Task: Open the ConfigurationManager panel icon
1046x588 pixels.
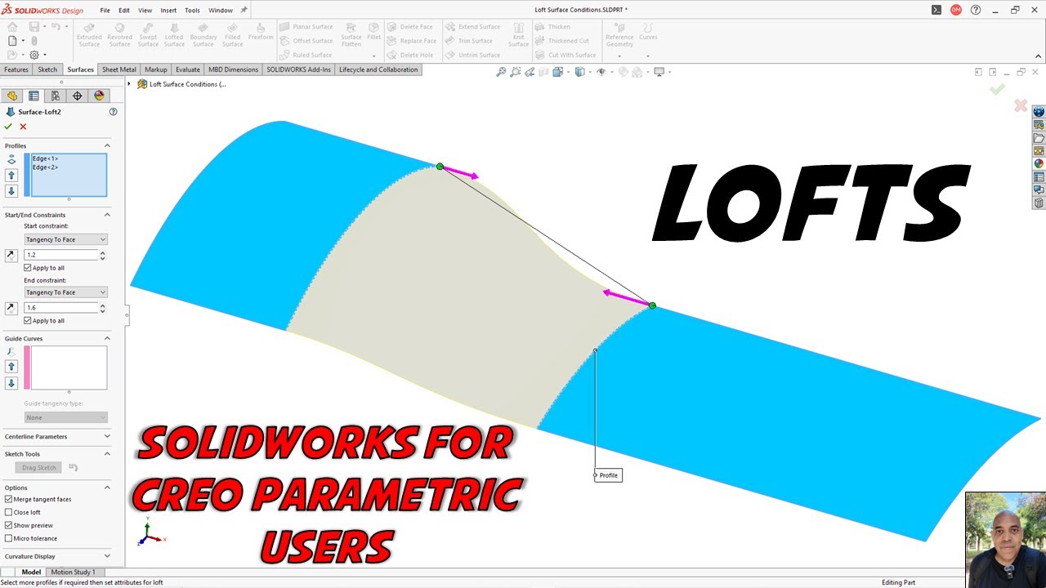Action: pos(56,96)
